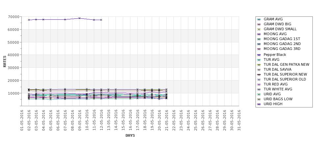
Task: Click the 27-05-2016 date label
Action: (210, 120)
